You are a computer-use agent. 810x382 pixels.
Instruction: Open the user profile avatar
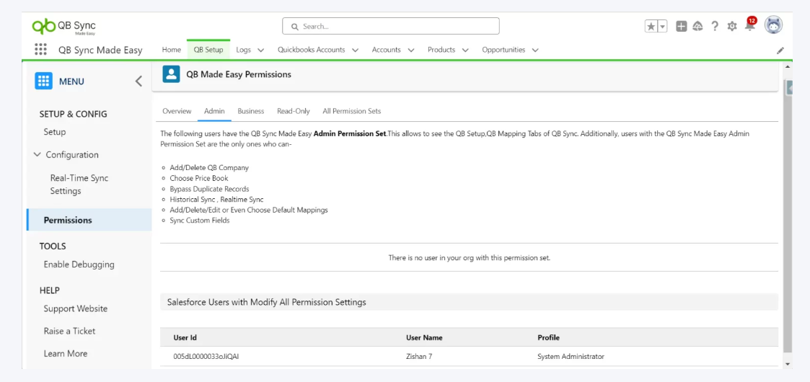click(774, 25)
